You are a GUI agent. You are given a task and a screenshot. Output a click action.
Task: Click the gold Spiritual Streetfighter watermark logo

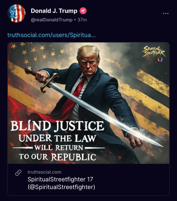(153, 52)
